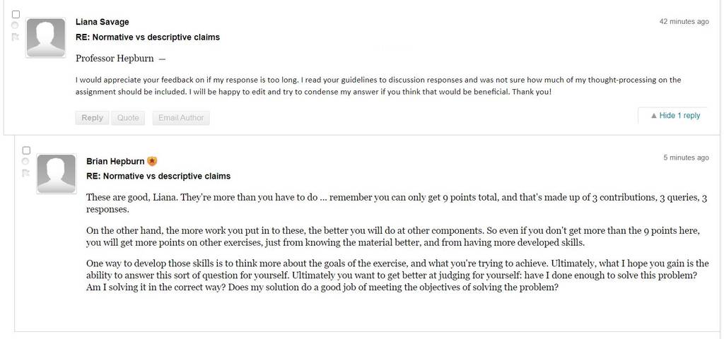Image resolution: width=724 pixels, height=339 pixels.
Task: Click the 42 minutes ago timestamp
Action: coord(684,22)
